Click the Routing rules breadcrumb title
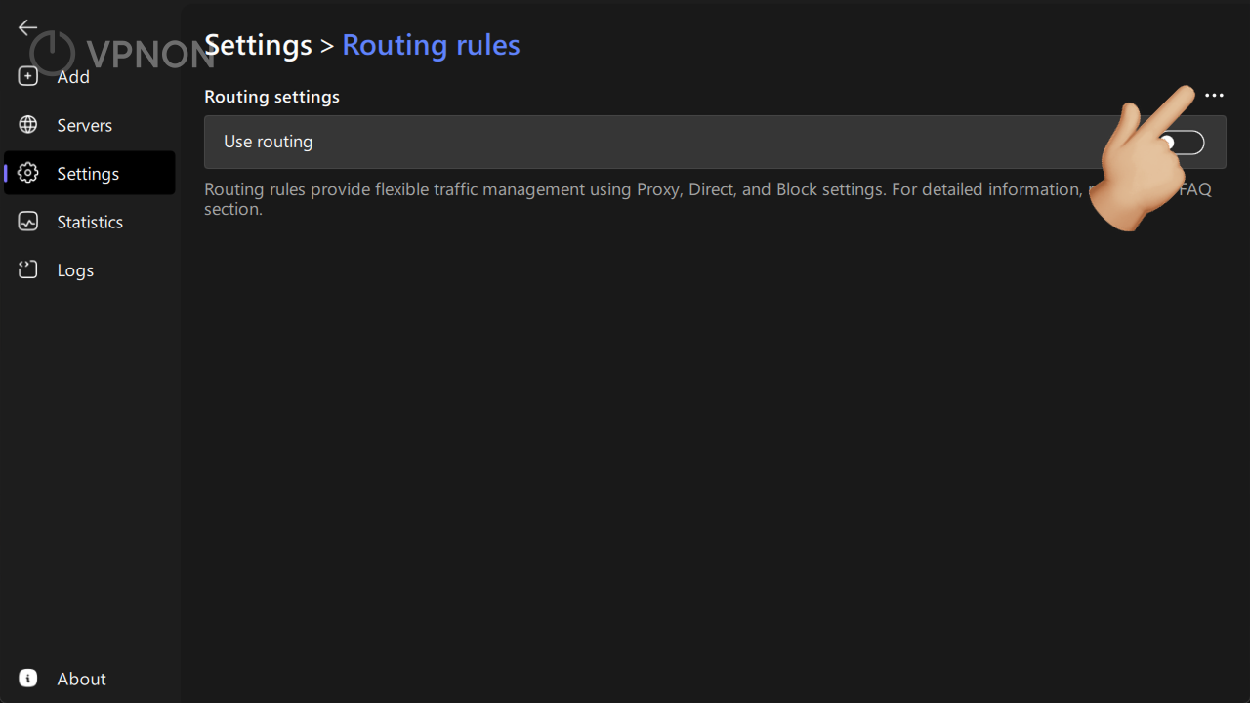Screen dimensions: 1250x703 click(x=431, y=45)
